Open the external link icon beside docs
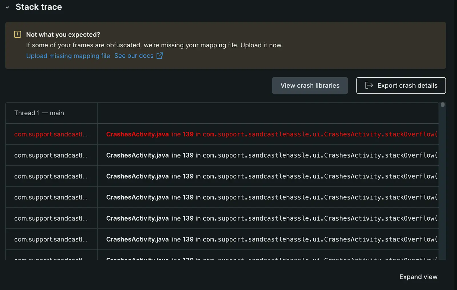The width and height of the screenshot is (457, 290). (160, 56)
